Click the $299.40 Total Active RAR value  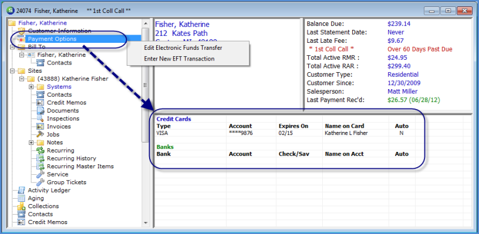pyautogui.click(x=399, y=66)
